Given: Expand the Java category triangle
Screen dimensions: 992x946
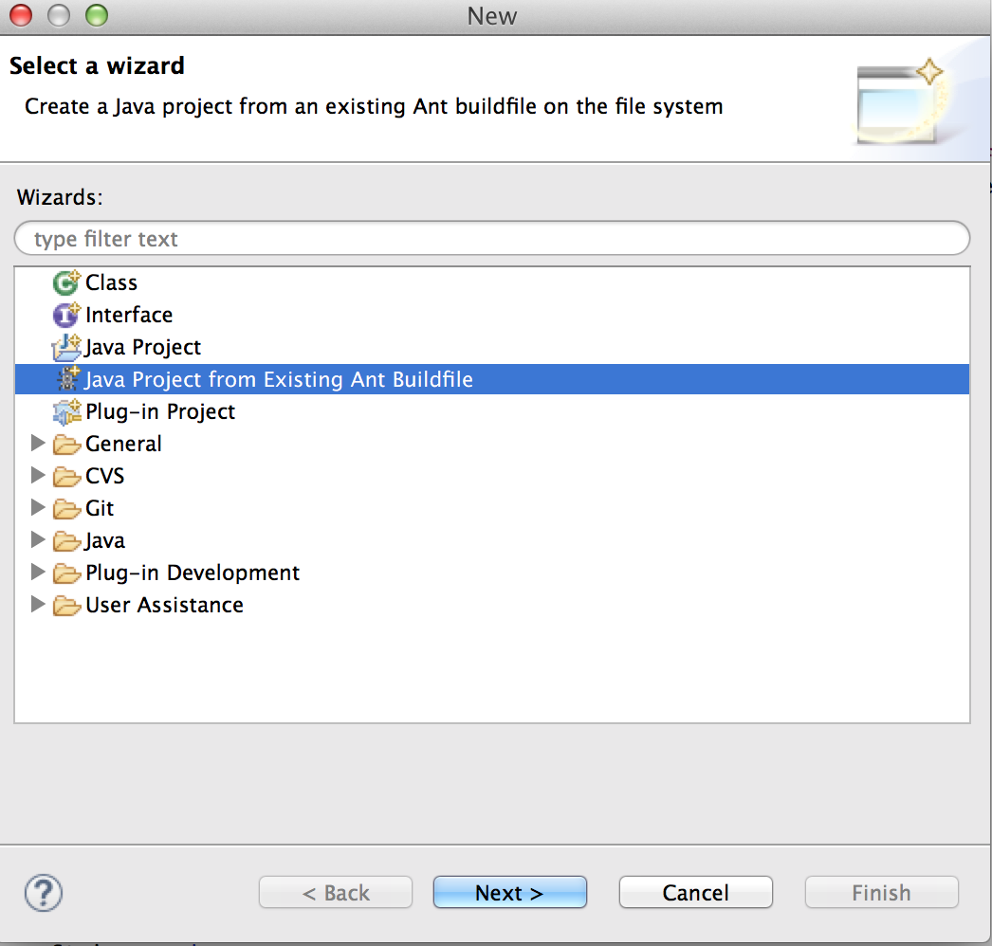Looking at the screenshot, I should click(38, 540).
